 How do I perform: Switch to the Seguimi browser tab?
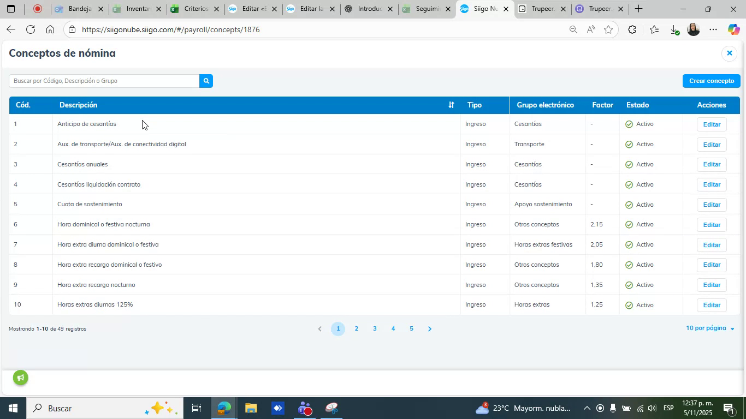(427, 9)
